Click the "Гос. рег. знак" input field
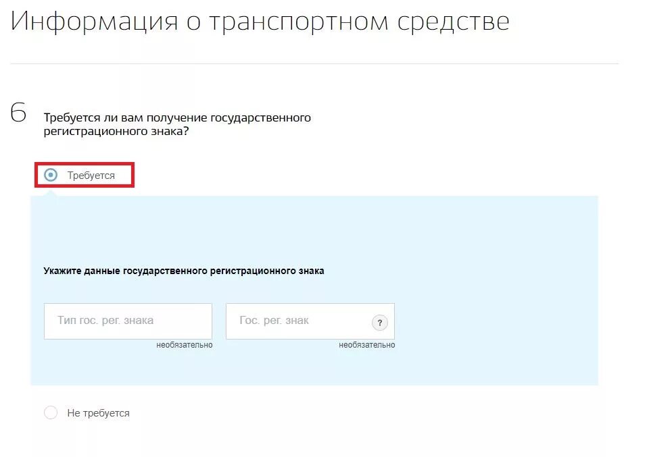The width and height of the screenshot is (649, 457). click(310, 321)
